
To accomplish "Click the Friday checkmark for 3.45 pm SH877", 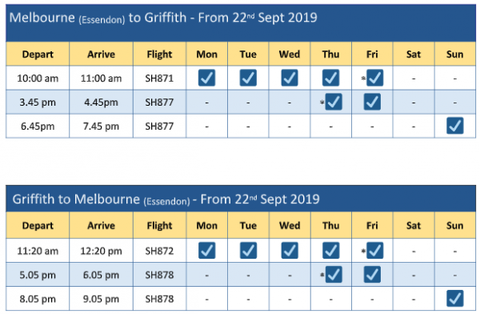I will tap(372, 102).
